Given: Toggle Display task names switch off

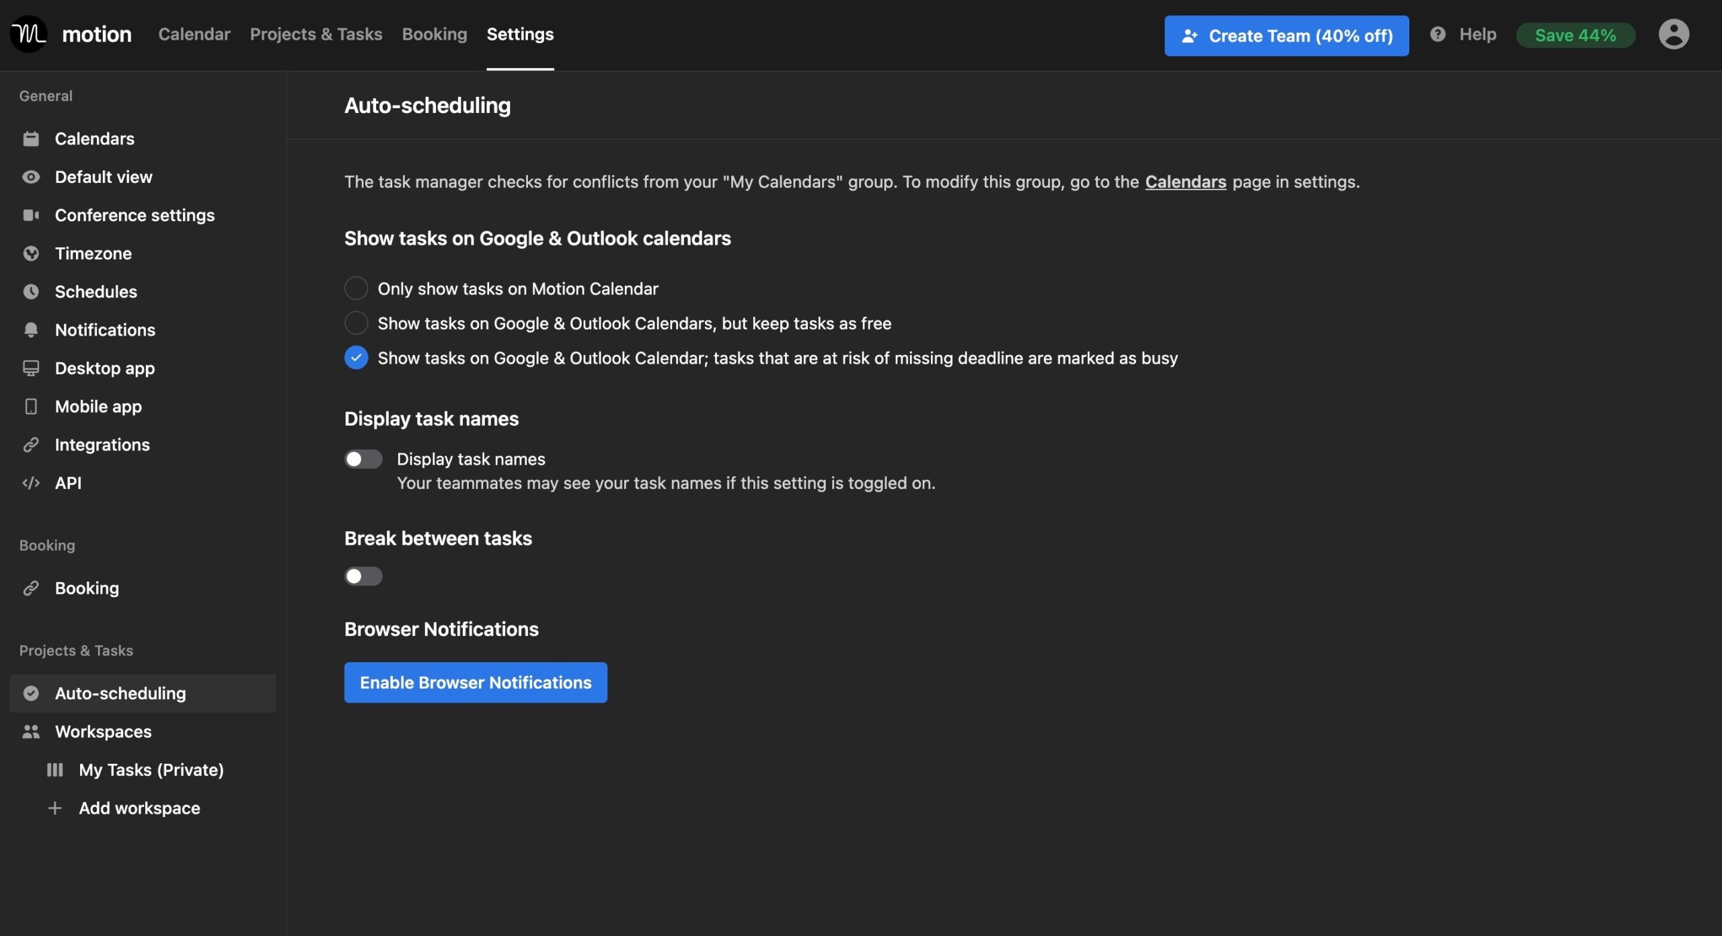Looking at the screenshot, I should coord(363,459).
